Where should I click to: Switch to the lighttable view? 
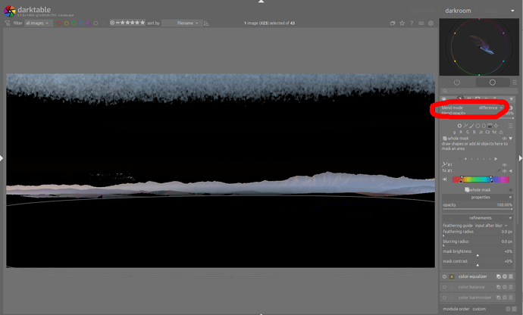pyautogui.click(x=421, y=11)
